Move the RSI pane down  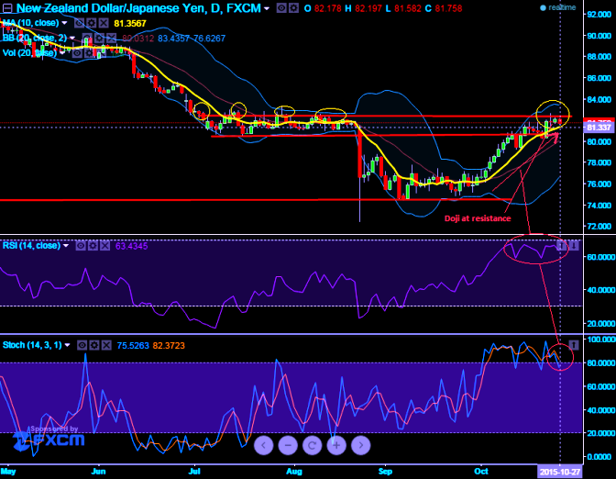pos(574,246)
